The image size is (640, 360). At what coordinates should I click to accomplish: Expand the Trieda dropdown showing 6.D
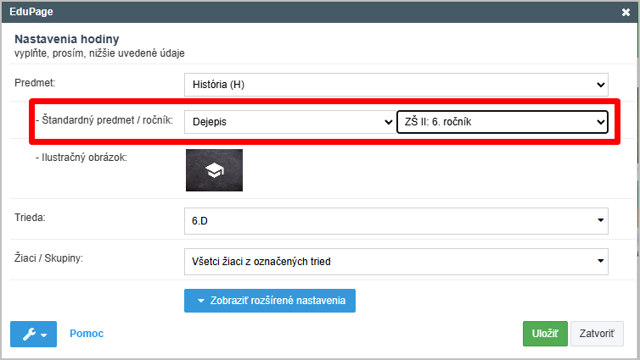[x=396, y=221]
